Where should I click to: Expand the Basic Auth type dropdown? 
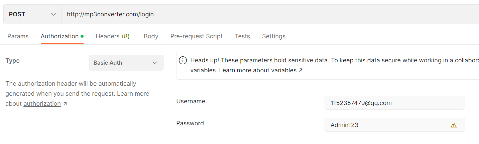pyautogui.click(x=126, y=63)
